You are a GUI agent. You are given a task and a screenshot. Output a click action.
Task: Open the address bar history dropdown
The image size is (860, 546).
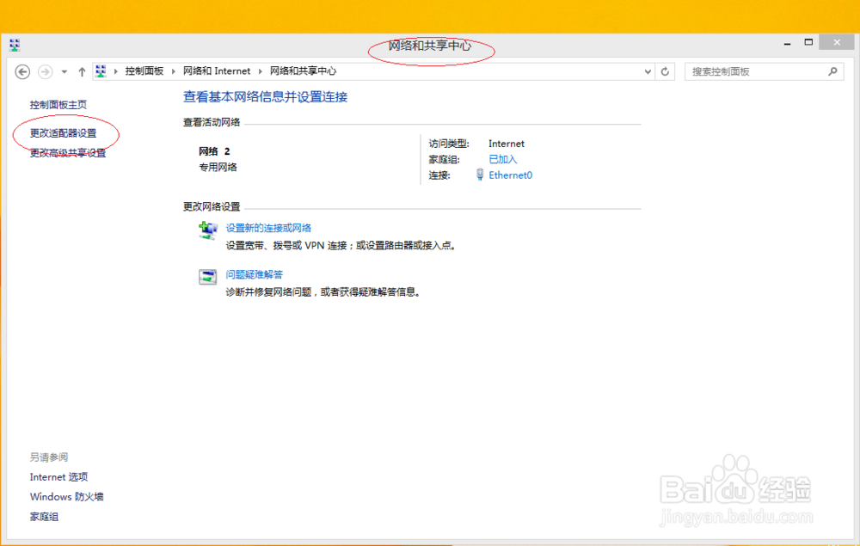click(x=648, y=71)
